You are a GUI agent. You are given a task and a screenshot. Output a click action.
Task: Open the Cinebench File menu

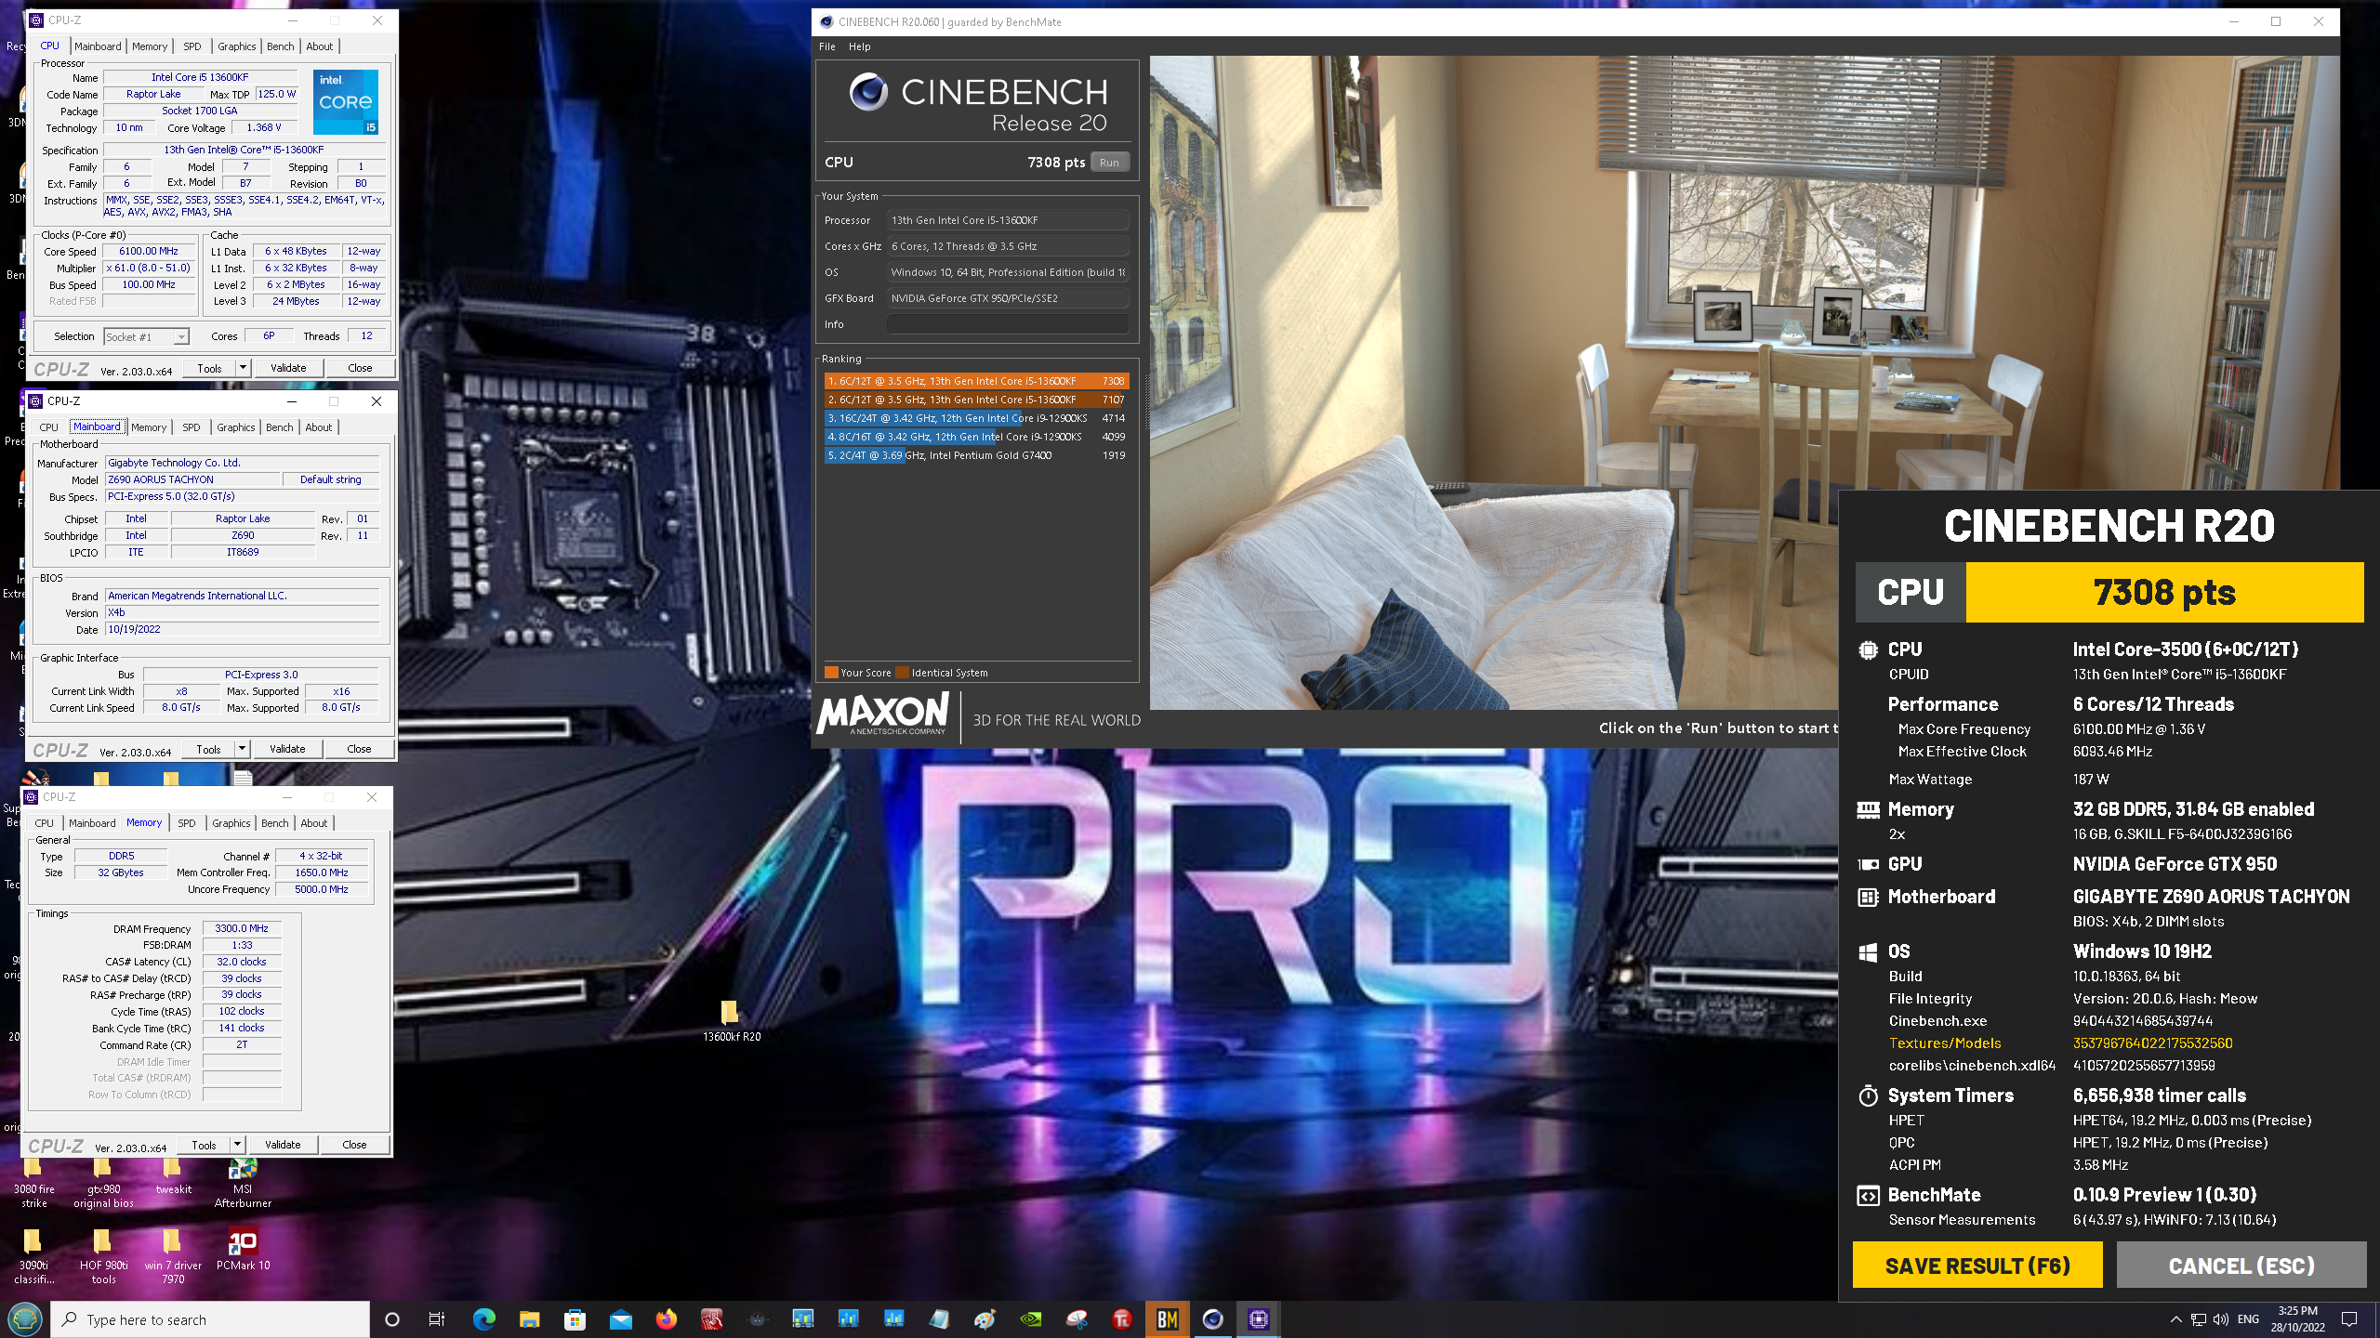[826, 46]
